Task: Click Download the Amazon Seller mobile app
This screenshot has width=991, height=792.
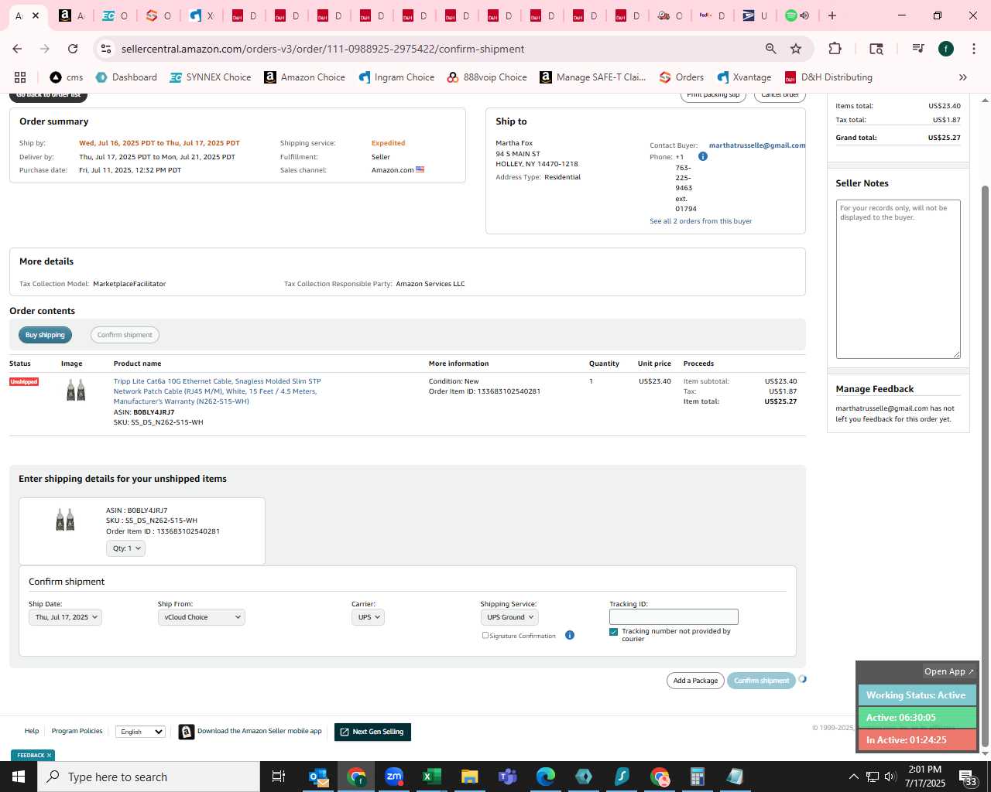Action: [259, 731]
